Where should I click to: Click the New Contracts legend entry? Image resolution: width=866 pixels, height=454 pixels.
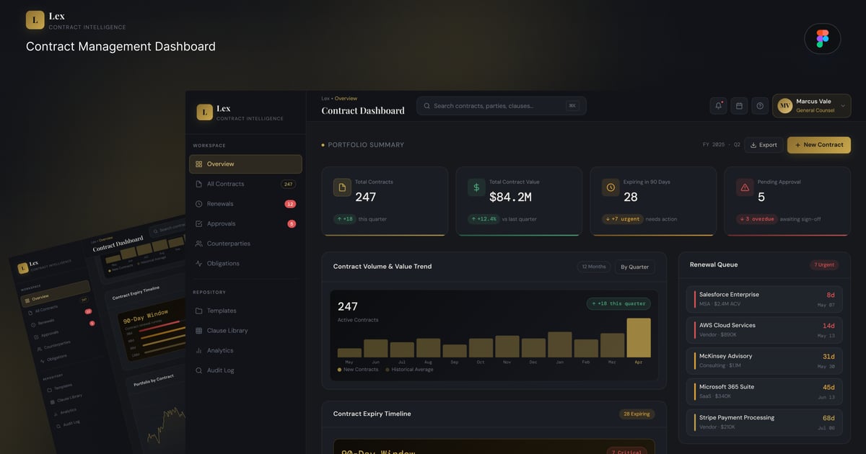(x=358, y=370)
